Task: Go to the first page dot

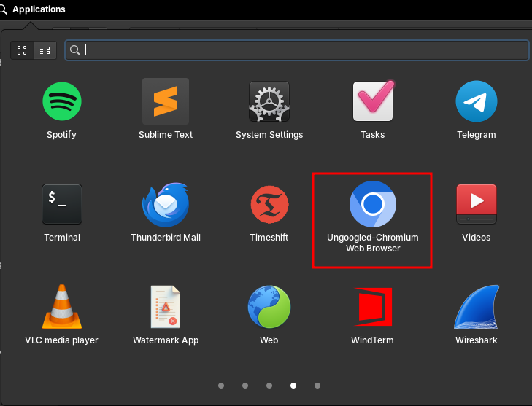Action: [x=220, y=385]
